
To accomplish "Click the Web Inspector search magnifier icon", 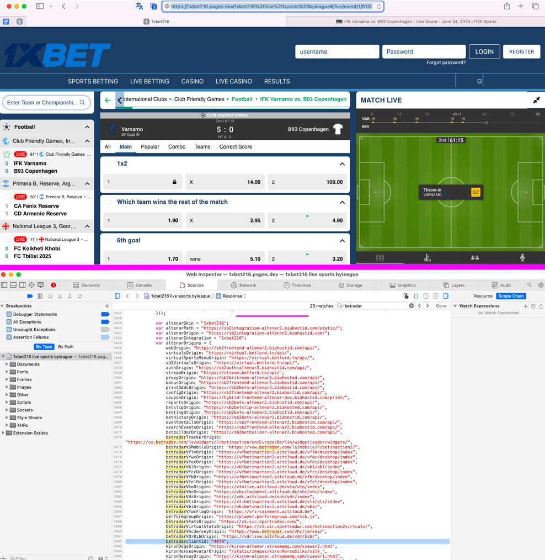I will tap(530, 285).
